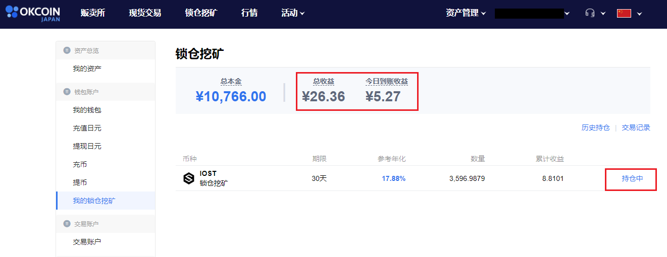
Task: Click the 总本金 label
Action: 231,81
